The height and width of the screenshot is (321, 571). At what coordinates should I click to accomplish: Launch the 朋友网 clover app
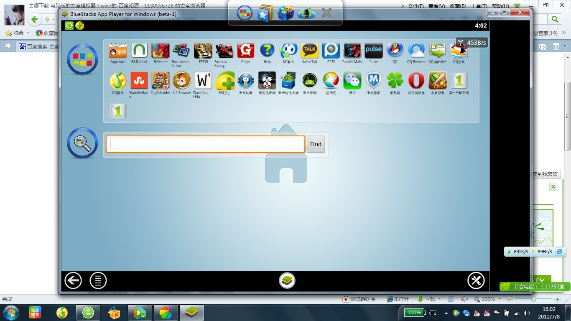coord(395,81)
